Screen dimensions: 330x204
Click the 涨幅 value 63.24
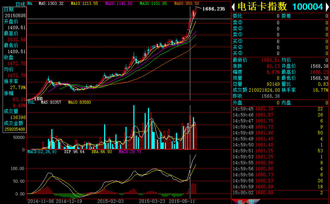click(x=19, y=99)
